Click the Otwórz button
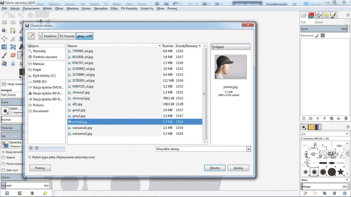 coord(215,168)
